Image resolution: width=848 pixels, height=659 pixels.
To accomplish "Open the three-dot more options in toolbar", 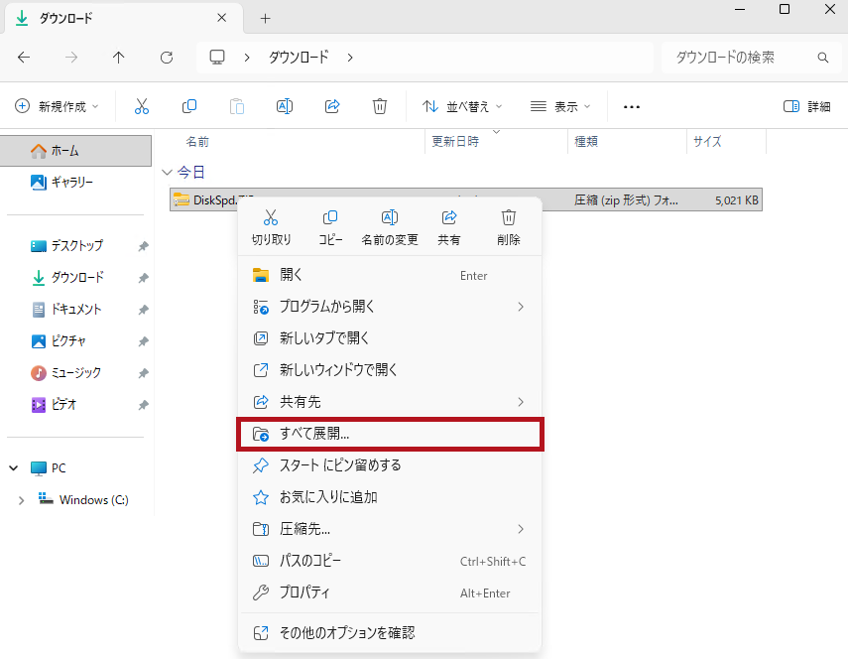I will tap(632, 106).
